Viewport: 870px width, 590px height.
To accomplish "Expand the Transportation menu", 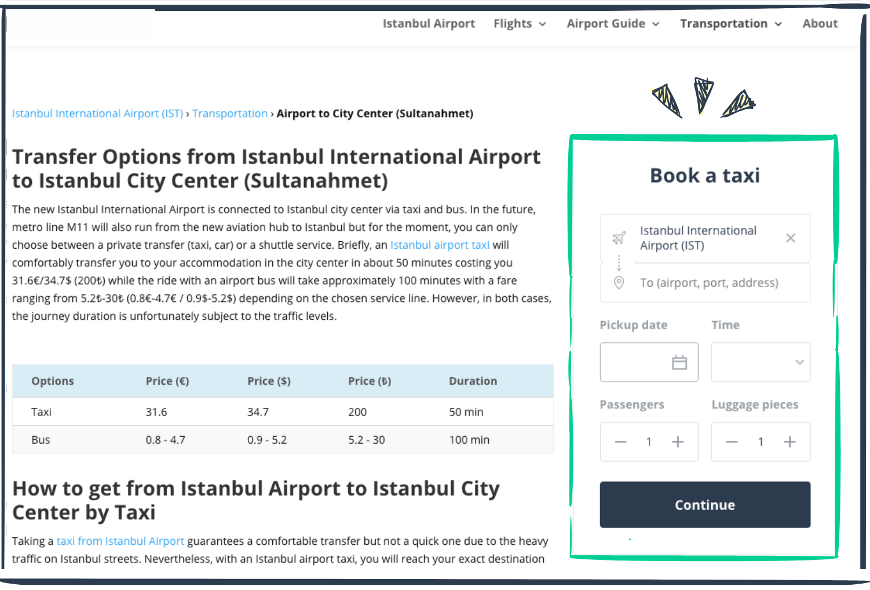I will coord(731,24).
